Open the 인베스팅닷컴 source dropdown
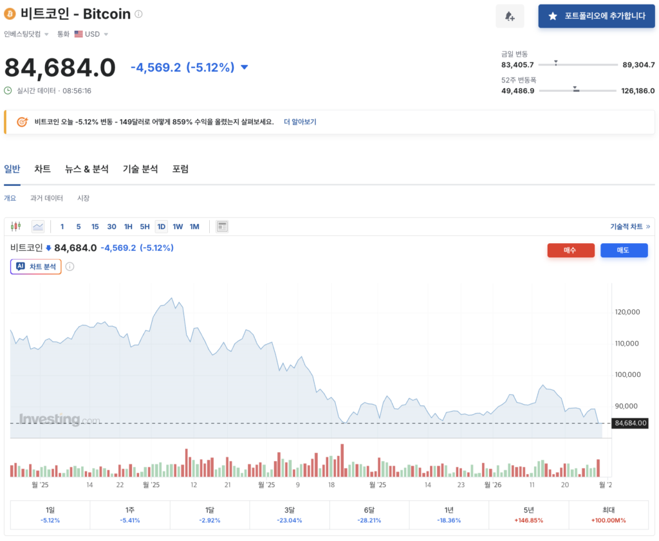659x541 pixels. click(x=26, y=34)
